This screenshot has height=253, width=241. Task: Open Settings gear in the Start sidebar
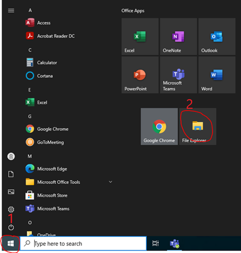(11, 209)
